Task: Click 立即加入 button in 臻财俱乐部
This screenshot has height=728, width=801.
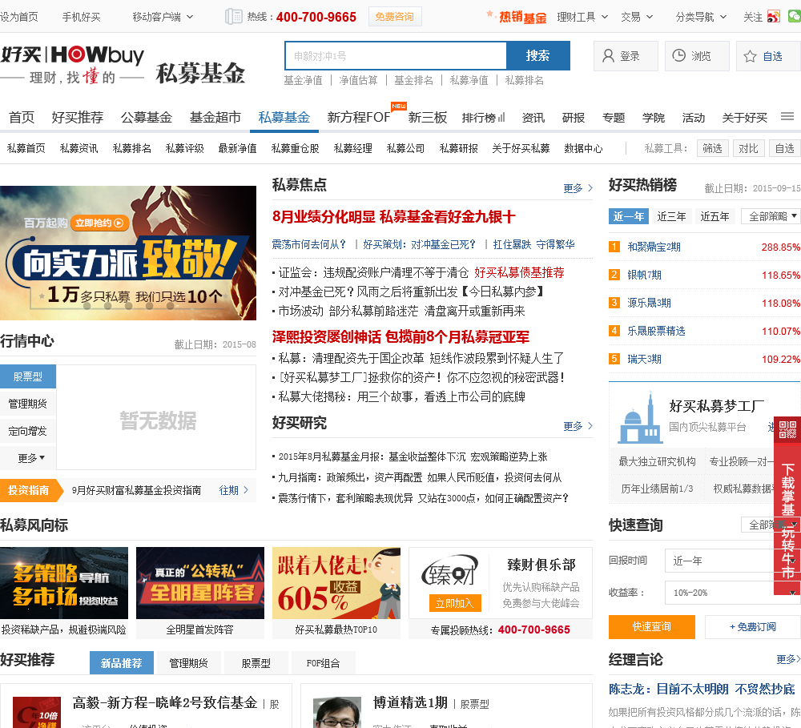Action: [x=454, y=603]
